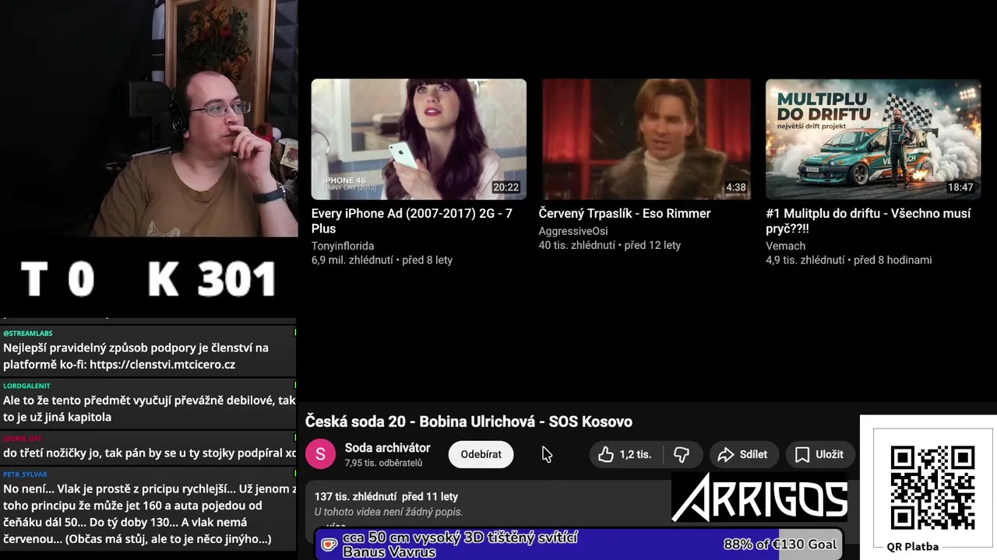Click the '7,95 tis. odběratelů' subscriber count

[383, 463]
